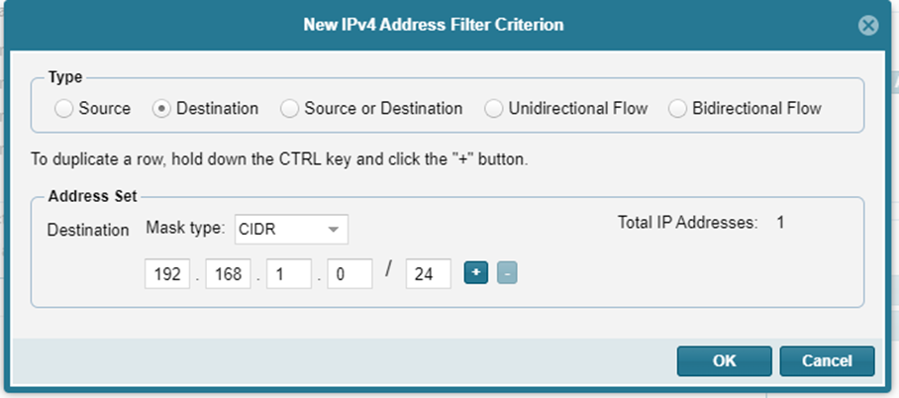Screen dimensions: 899x398
Task: Click second octet field containing 168
Action: click(229, 274)
